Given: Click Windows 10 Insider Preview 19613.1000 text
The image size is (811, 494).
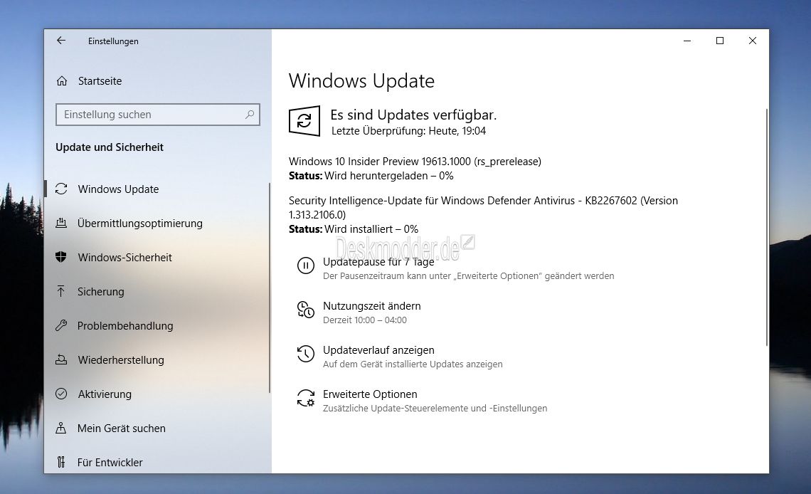Looking at the screenshot, I should [x=415, y=162].
